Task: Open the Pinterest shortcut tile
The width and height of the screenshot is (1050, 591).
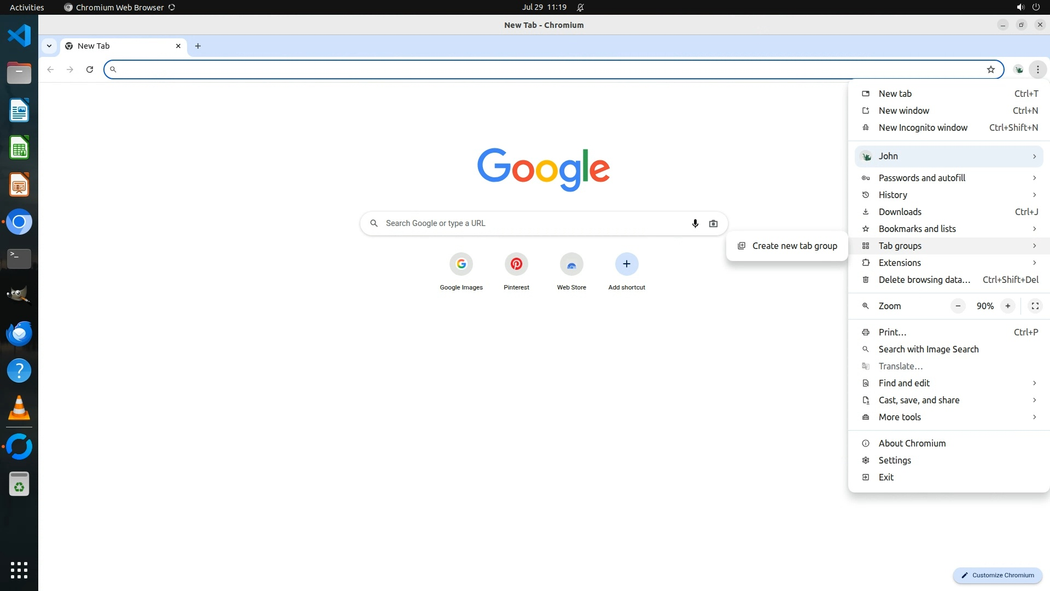Action: pyautogui.click(x=516, y=264)
